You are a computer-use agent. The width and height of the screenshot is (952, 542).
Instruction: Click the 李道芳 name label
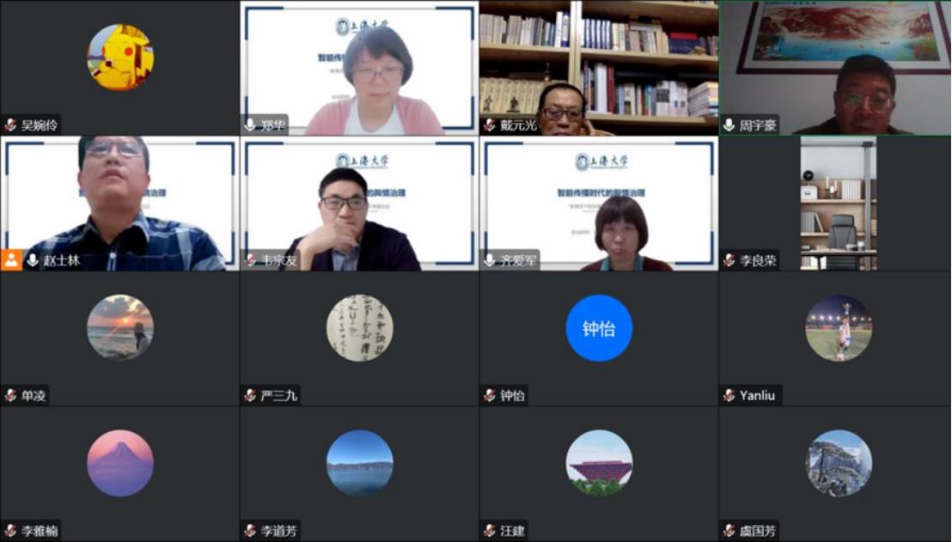tap(278, 531)
